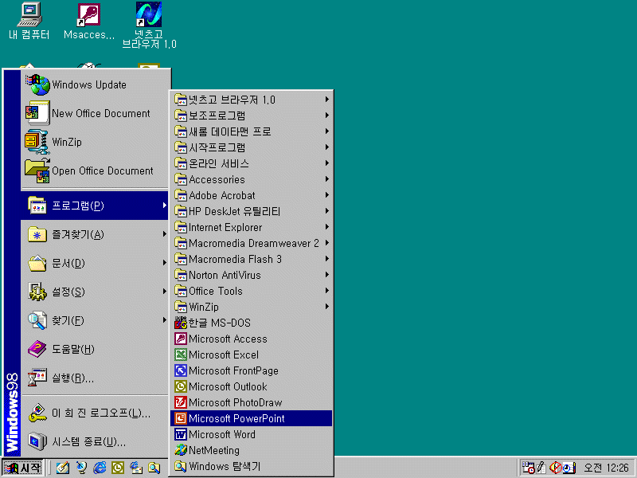Open Outlook from the quick launch bar
This screenshot has width=637, height=478.
point(118,468)
